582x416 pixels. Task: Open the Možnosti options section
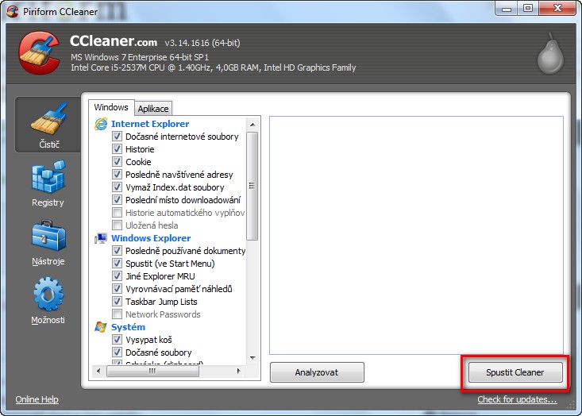coord(48,301)
